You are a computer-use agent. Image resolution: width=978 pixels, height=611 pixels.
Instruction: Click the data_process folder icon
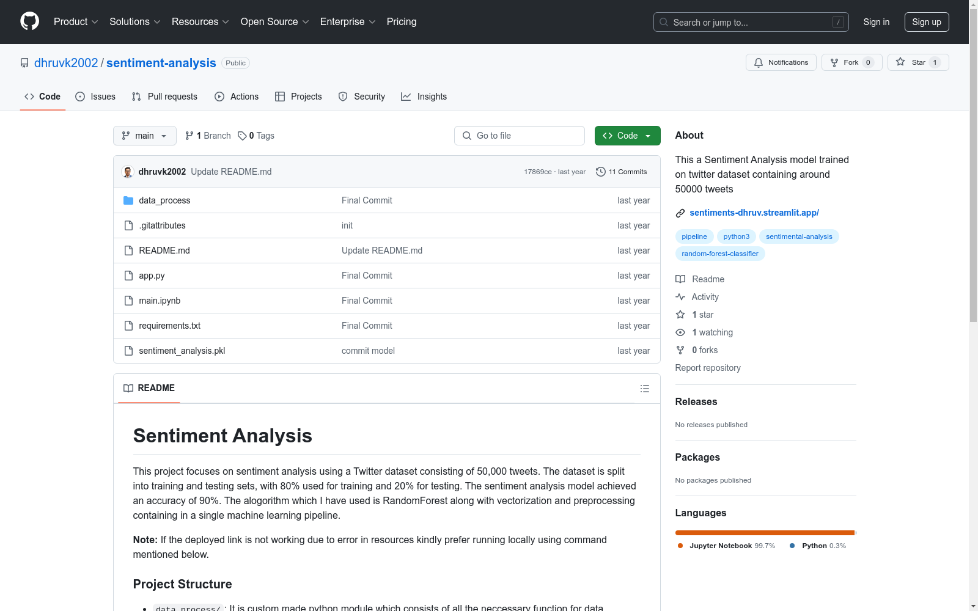(x=128, y=200)
